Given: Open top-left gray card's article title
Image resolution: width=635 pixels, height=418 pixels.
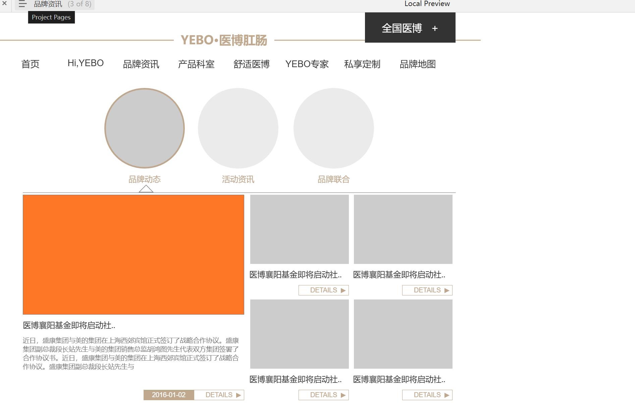Looking at the screenshot, I should (296, 275).
